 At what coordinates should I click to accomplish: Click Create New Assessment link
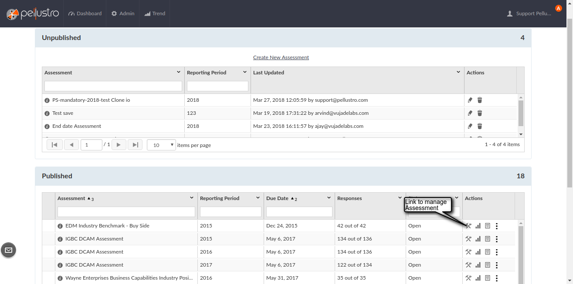tap(281, 57)
